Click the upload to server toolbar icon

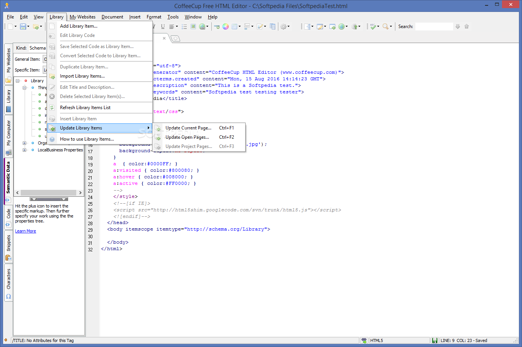(x=355, y=27)
